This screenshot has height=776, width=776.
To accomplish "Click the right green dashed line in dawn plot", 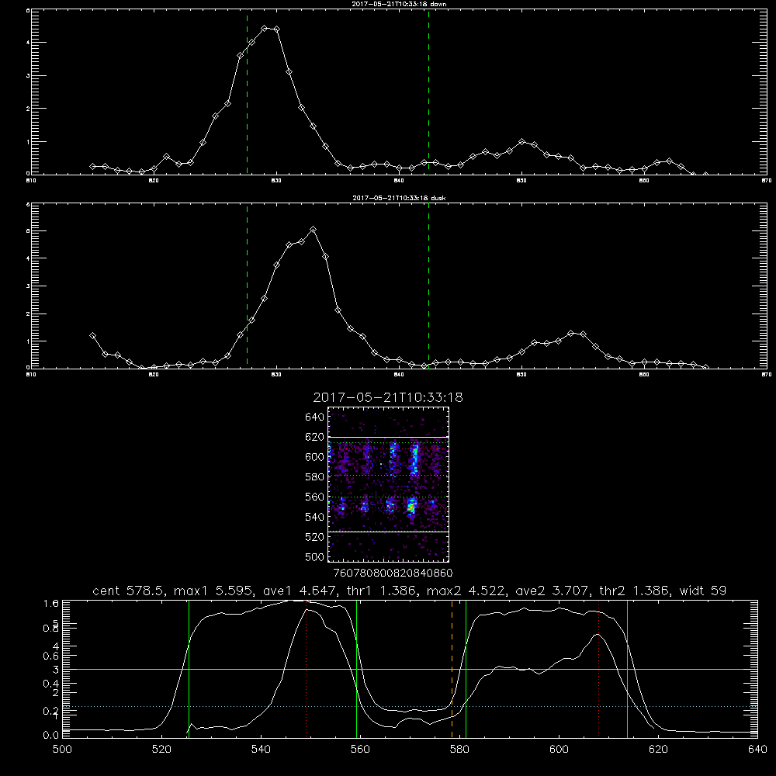I will [428, 92].
